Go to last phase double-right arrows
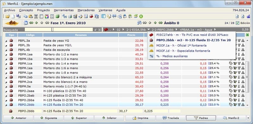This screenshot has width=253, height=124. click(47, 23)
